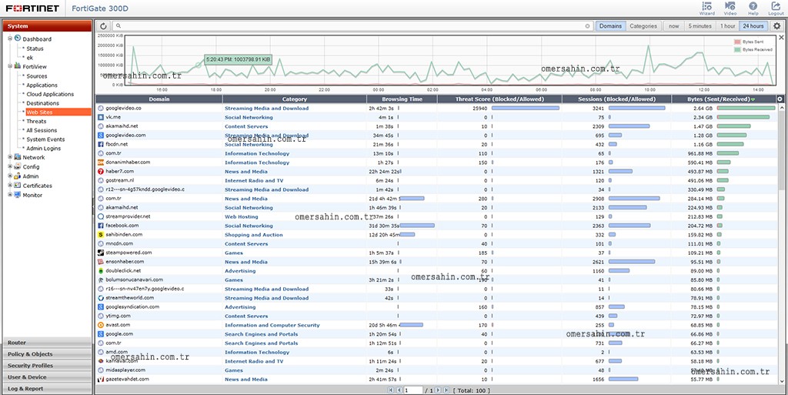Open Admin Logins view
The image size is (788, 395).
click(x=43, y=149)
